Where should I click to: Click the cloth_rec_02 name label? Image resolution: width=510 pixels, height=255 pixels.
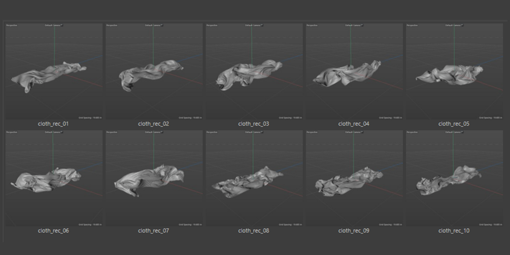coord(154,124)
